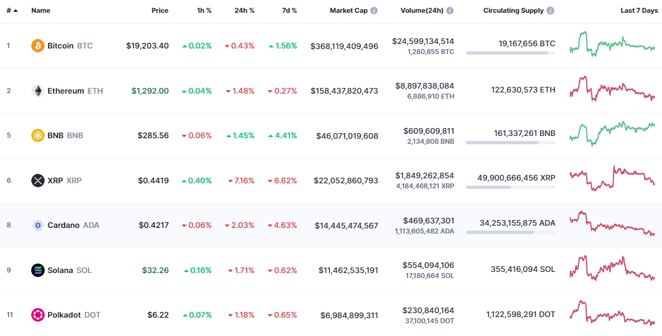Click BNB 7d change 4.41%
662x336 pixels.
[282, 135]
